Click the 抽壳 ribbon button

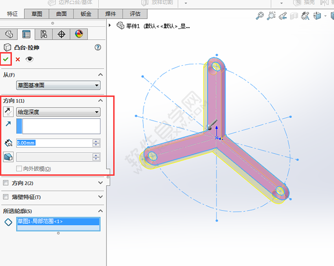coord(304,2)
